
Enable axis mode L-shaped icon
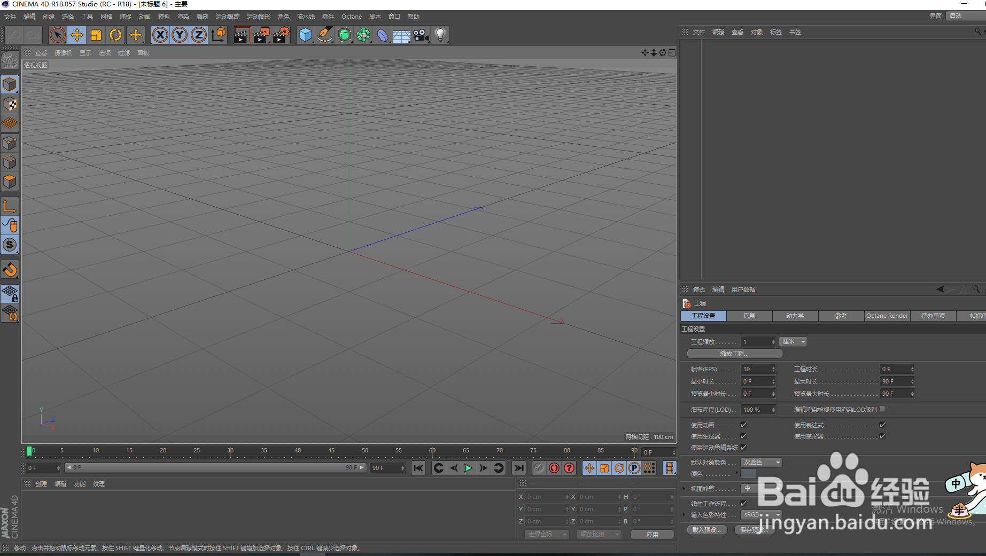point(10,206)
